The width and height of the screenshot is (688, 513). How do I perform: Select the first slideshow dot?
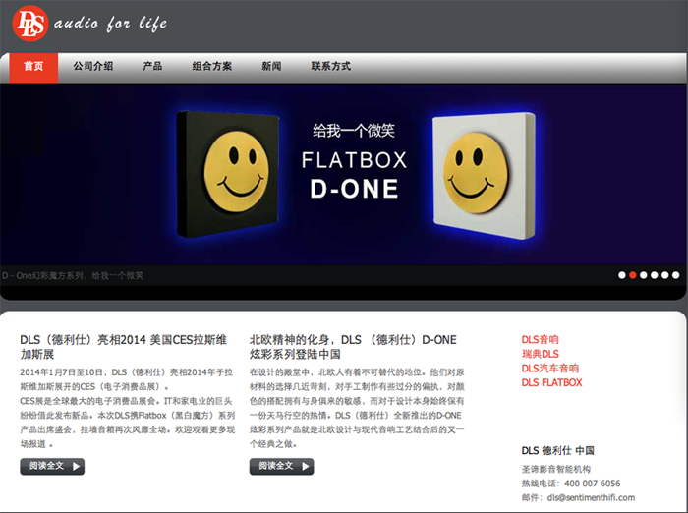point(622,275)
